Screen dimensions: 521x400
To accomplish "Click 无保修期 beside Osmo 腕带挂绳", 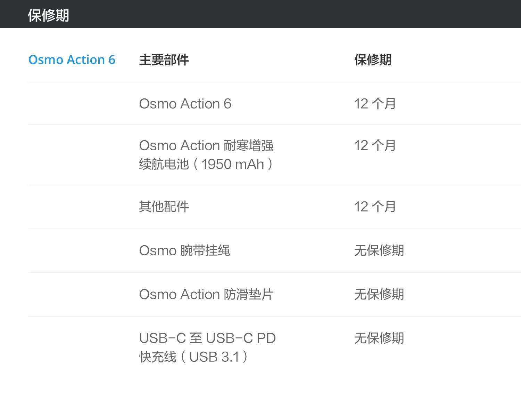I will click(379, 250).
